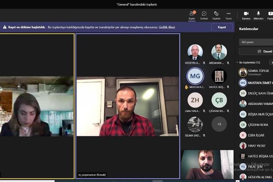This screenshot has height=182, width=273.
Task: Click the Eİ avatar beside ESRA İLGAR
Action: (x=243, y=135)
